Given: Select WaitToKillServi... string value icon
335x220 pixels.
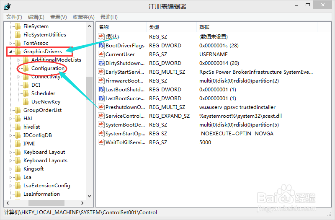Looking at the screenshot, I should (x=101, y=142).
